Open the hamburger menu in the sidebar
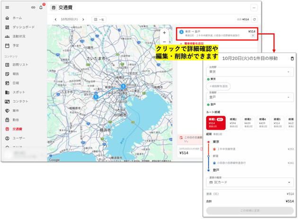 tap(7, 8)
